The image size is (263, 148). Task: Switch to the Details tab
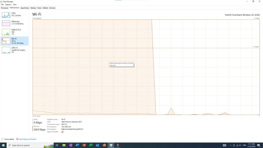pyautogui.click(x=45, y=8)
